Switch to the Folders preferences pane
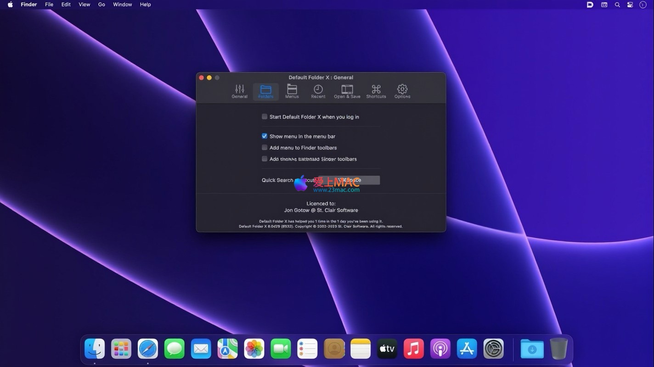 point(265,91)
